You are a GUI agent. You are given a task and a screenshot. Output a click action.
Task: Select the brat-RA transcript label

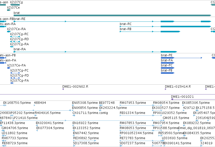tap(20, 49)
